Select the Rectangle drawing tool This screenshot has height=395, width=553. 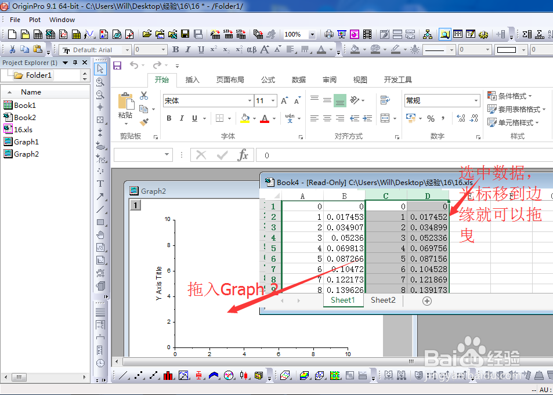point(100,222)
